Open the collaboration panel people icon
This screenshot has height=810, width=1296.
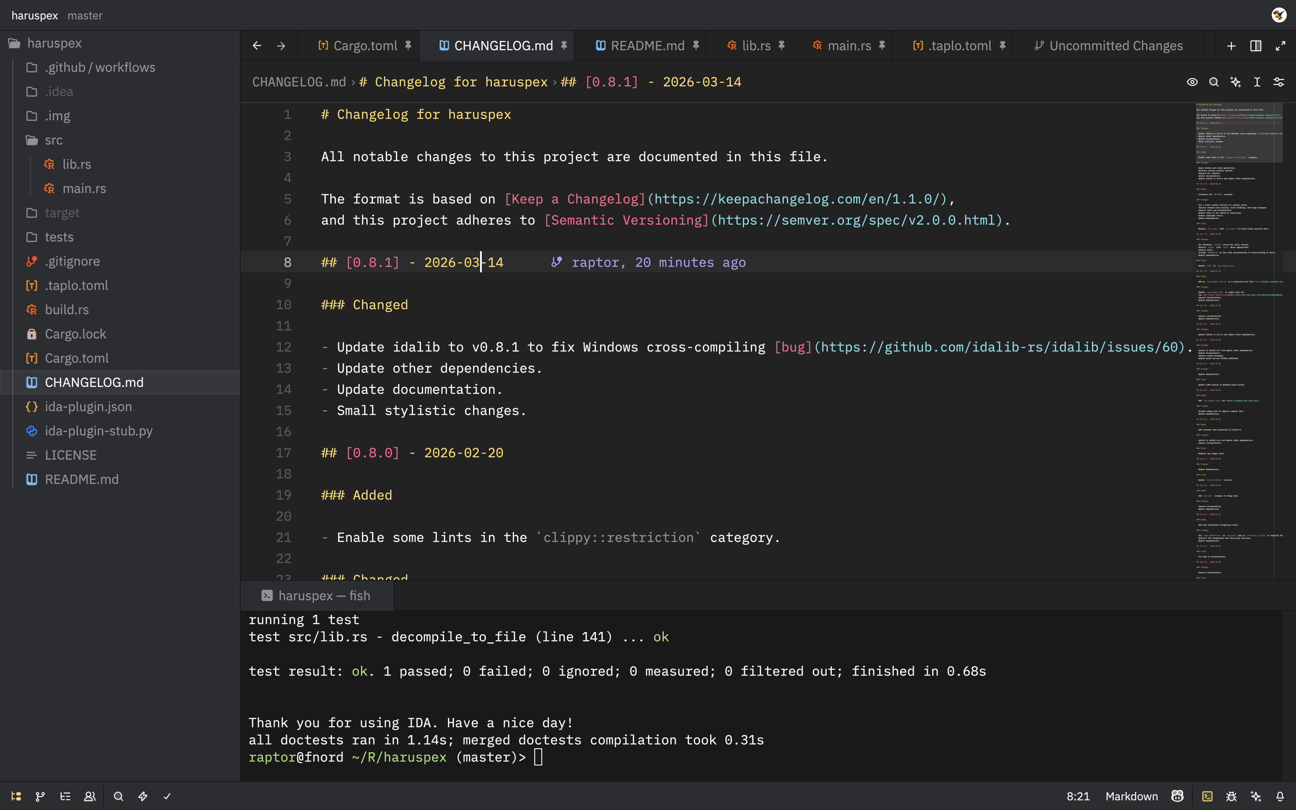point(90,797)
